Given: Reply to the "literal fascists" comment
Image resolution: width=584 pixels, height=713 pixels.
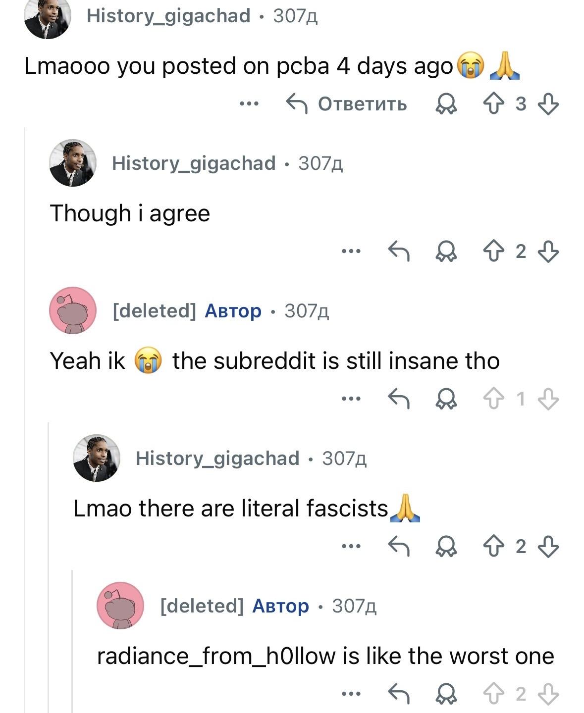Looking at the screenshot, I should (x=399, y=546).
